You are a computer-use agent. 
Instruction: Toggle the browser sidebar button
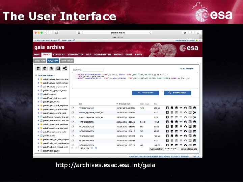pyautogui.click(x=57, y=33)
